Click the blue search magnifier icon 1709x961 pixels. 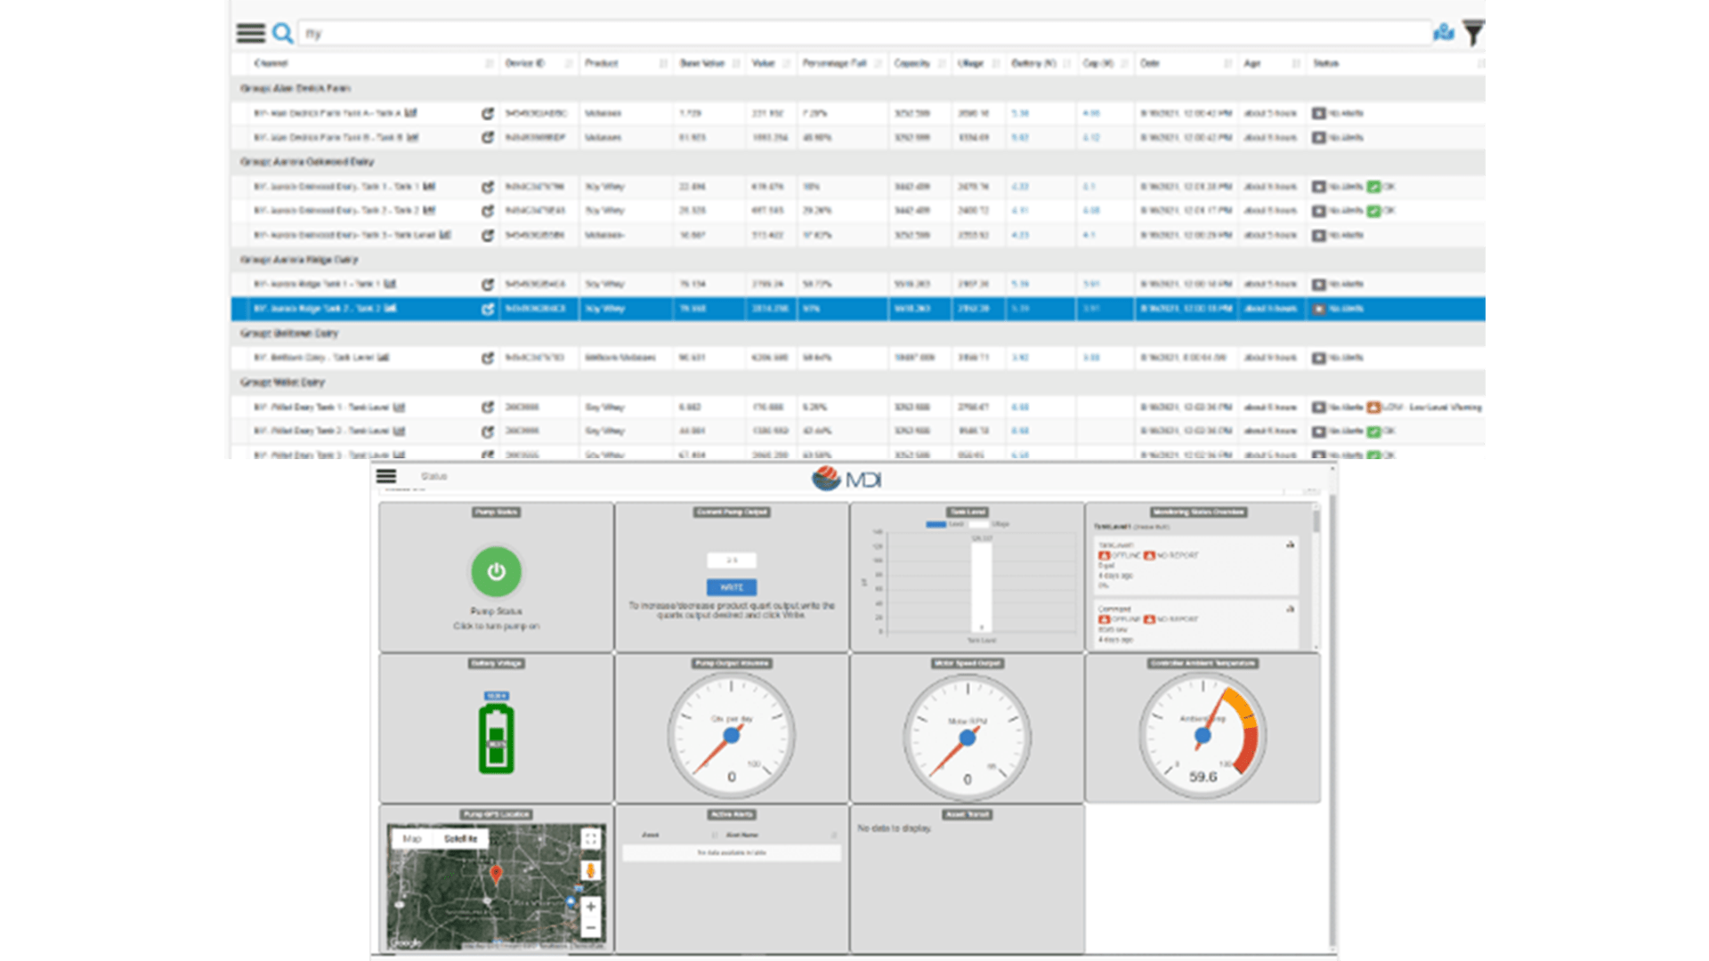click(283, 33)
